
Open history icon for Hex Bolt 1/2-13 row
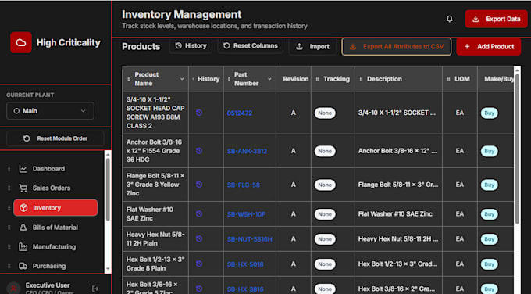[199, 264]
